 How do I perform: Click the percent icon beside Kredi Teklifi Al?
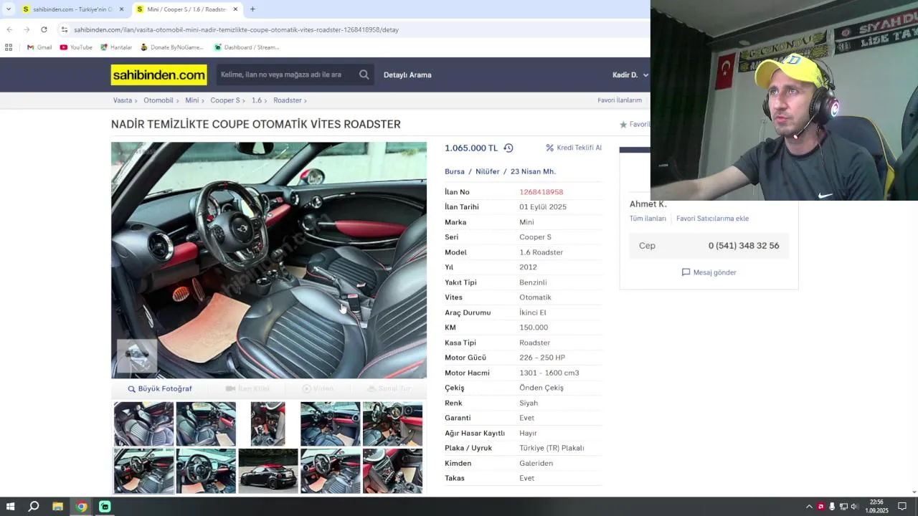click(x=550, y=148)
